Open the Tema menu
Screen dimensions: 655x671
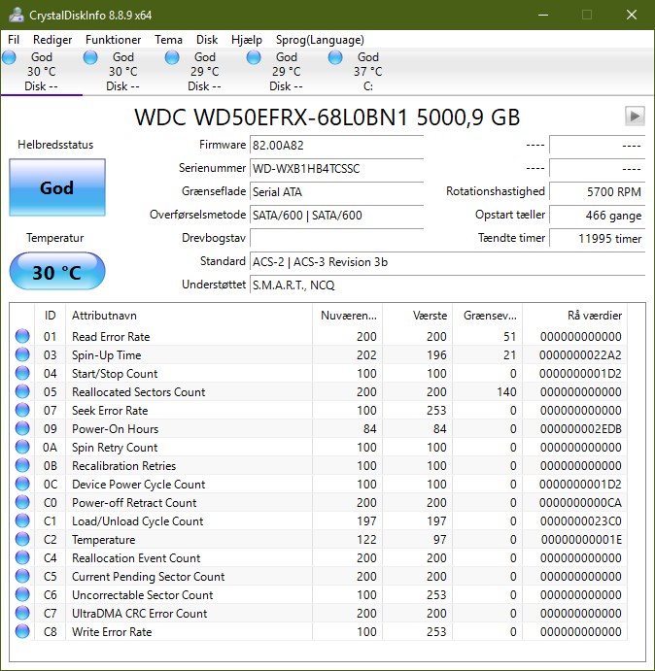(x=168, y=40)
